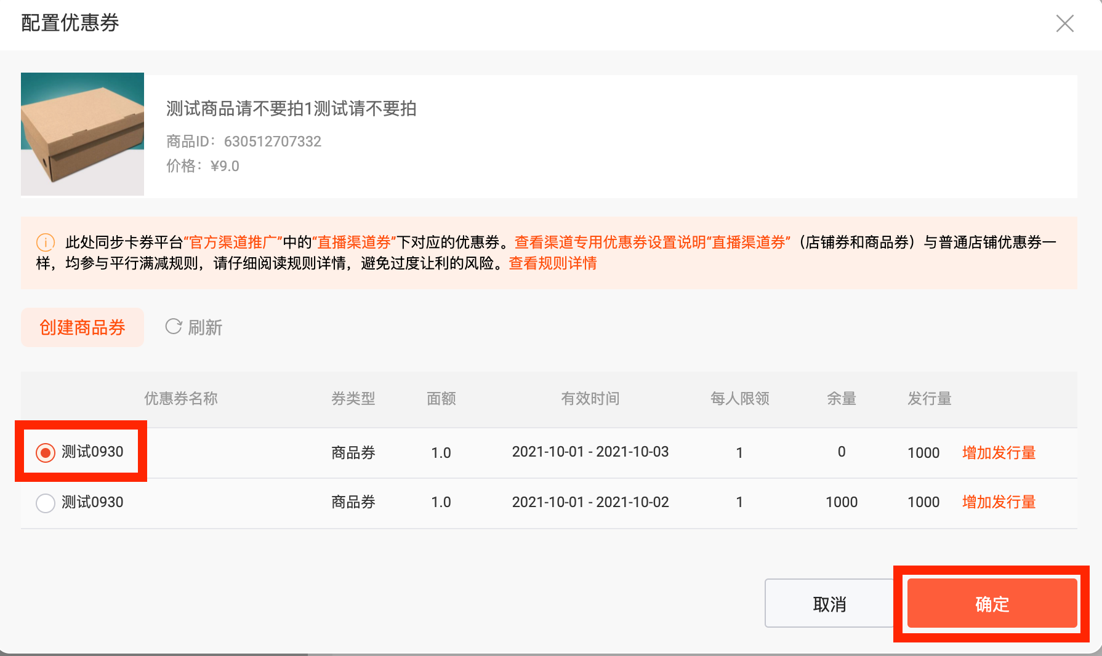Open the 查看渠道专用优惠券设置说明 link
Image resolution: width=1102 pixels, height=656 pixels.
(x=610, y=242)
